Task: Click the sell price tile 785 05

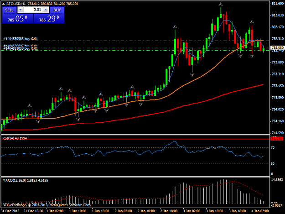Action: point(18,19)
